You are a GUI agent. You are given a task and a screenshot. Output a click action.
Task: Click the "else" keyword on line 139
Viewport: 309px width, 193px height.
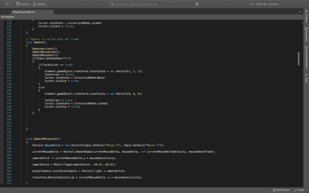tap(42, 88)
